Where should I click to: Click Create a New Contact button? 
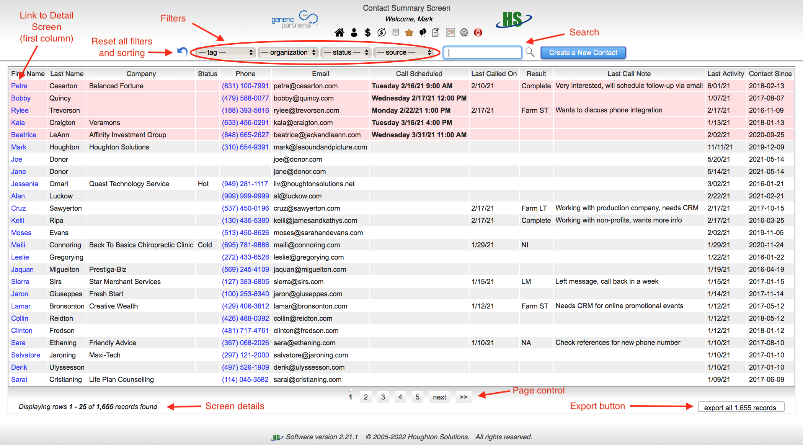pyautogui.click(x=583, y=53)
